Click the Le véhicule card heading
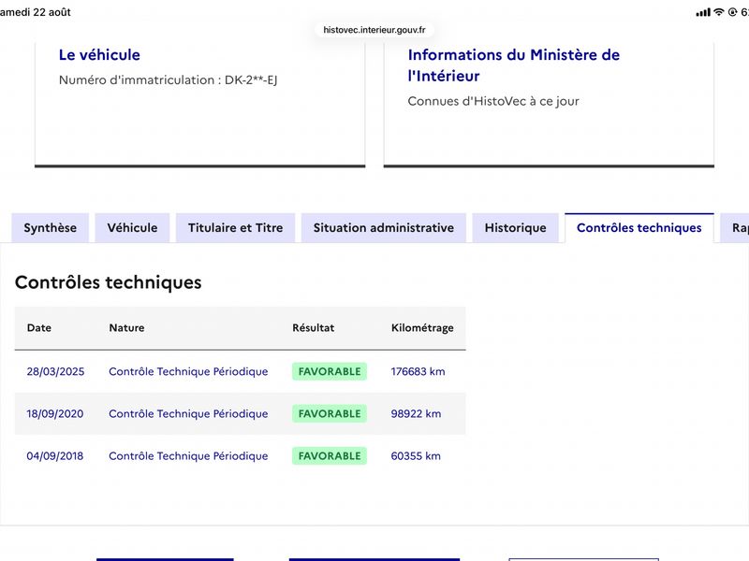This screenshot has width=749, height=561. coord(99,55)
